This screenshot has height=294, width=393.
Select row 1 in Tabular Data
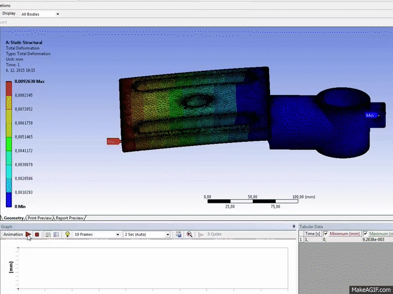[x=301, y=240]
